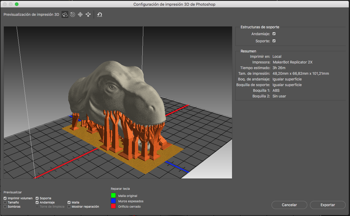Turn on the Sombras checkbox
350x216 pixels.
5,206
